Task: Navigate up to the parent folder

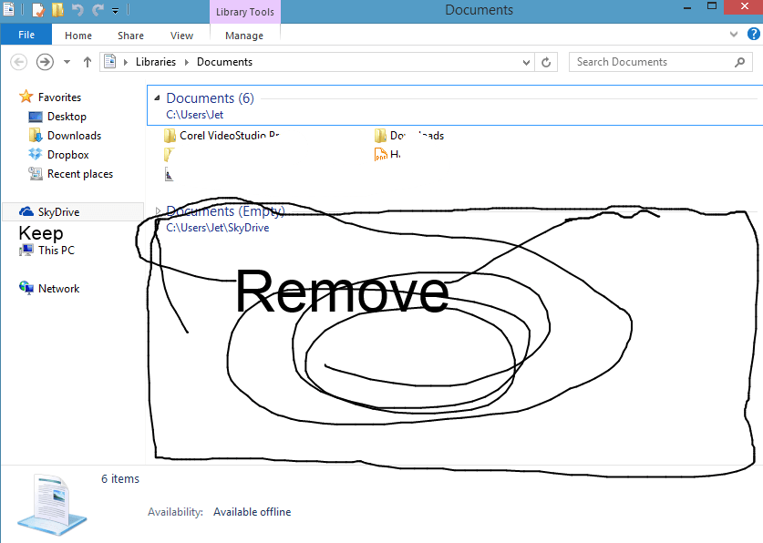Action: coord(87,61)
